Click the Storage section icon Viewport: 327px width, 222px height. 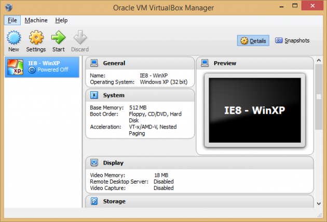click(x=94, y=201)
